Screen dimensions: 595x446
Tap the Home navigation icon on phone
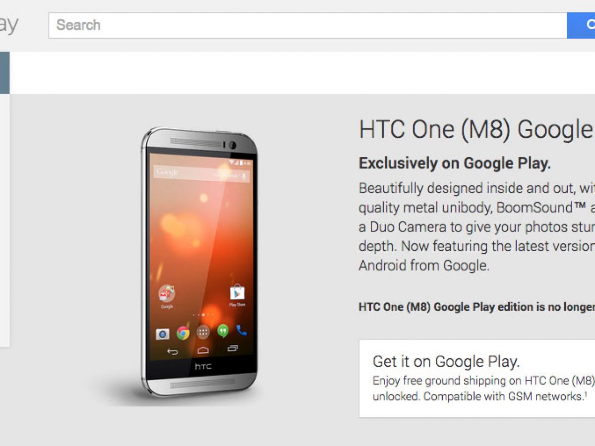pos(203,350)
